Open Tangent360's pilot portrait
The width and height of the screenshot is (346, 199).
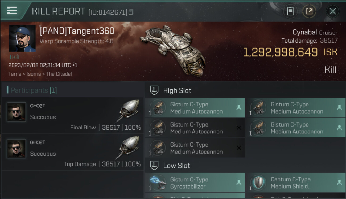pyautogui.click(x=22, y=38)
